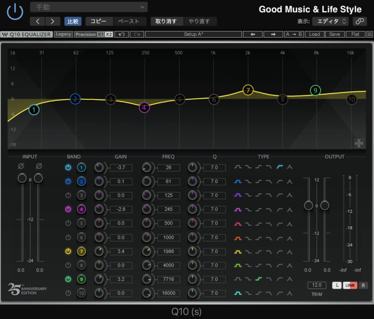Enable band 8 power toggle
The image size is (374, 319).
point(68,265)
